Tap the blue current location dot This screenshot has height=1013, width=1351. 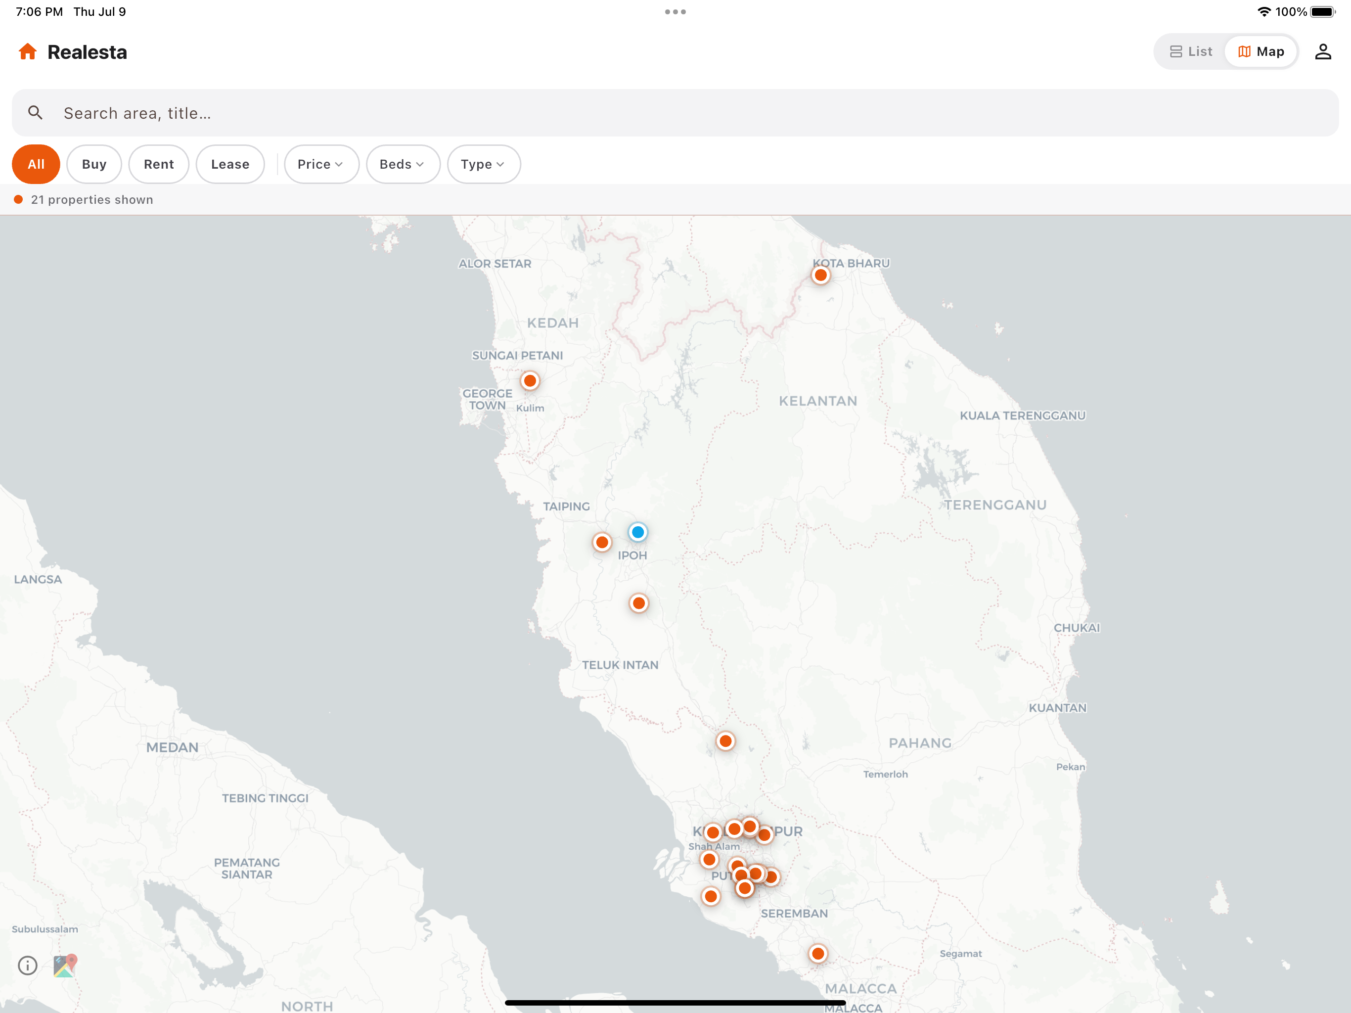[637, 532]
